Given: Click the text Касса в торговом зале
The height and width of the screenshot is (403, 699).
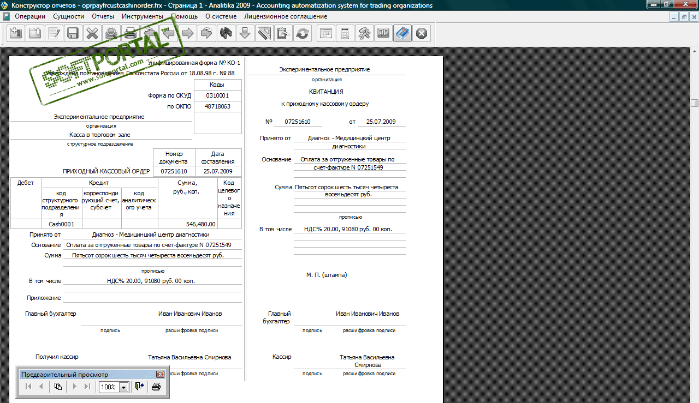Looking at the screenshot, I should [x=100, y=135].
